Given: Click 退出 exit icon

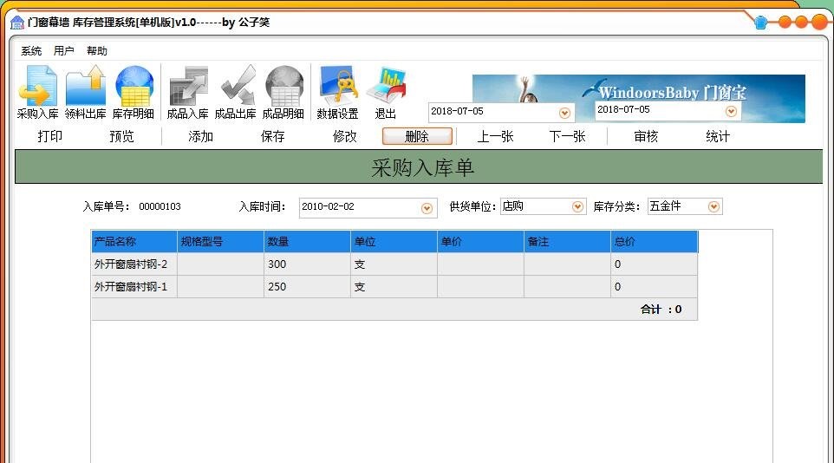Looking at the screenshot, I should [x=386, y=92].
